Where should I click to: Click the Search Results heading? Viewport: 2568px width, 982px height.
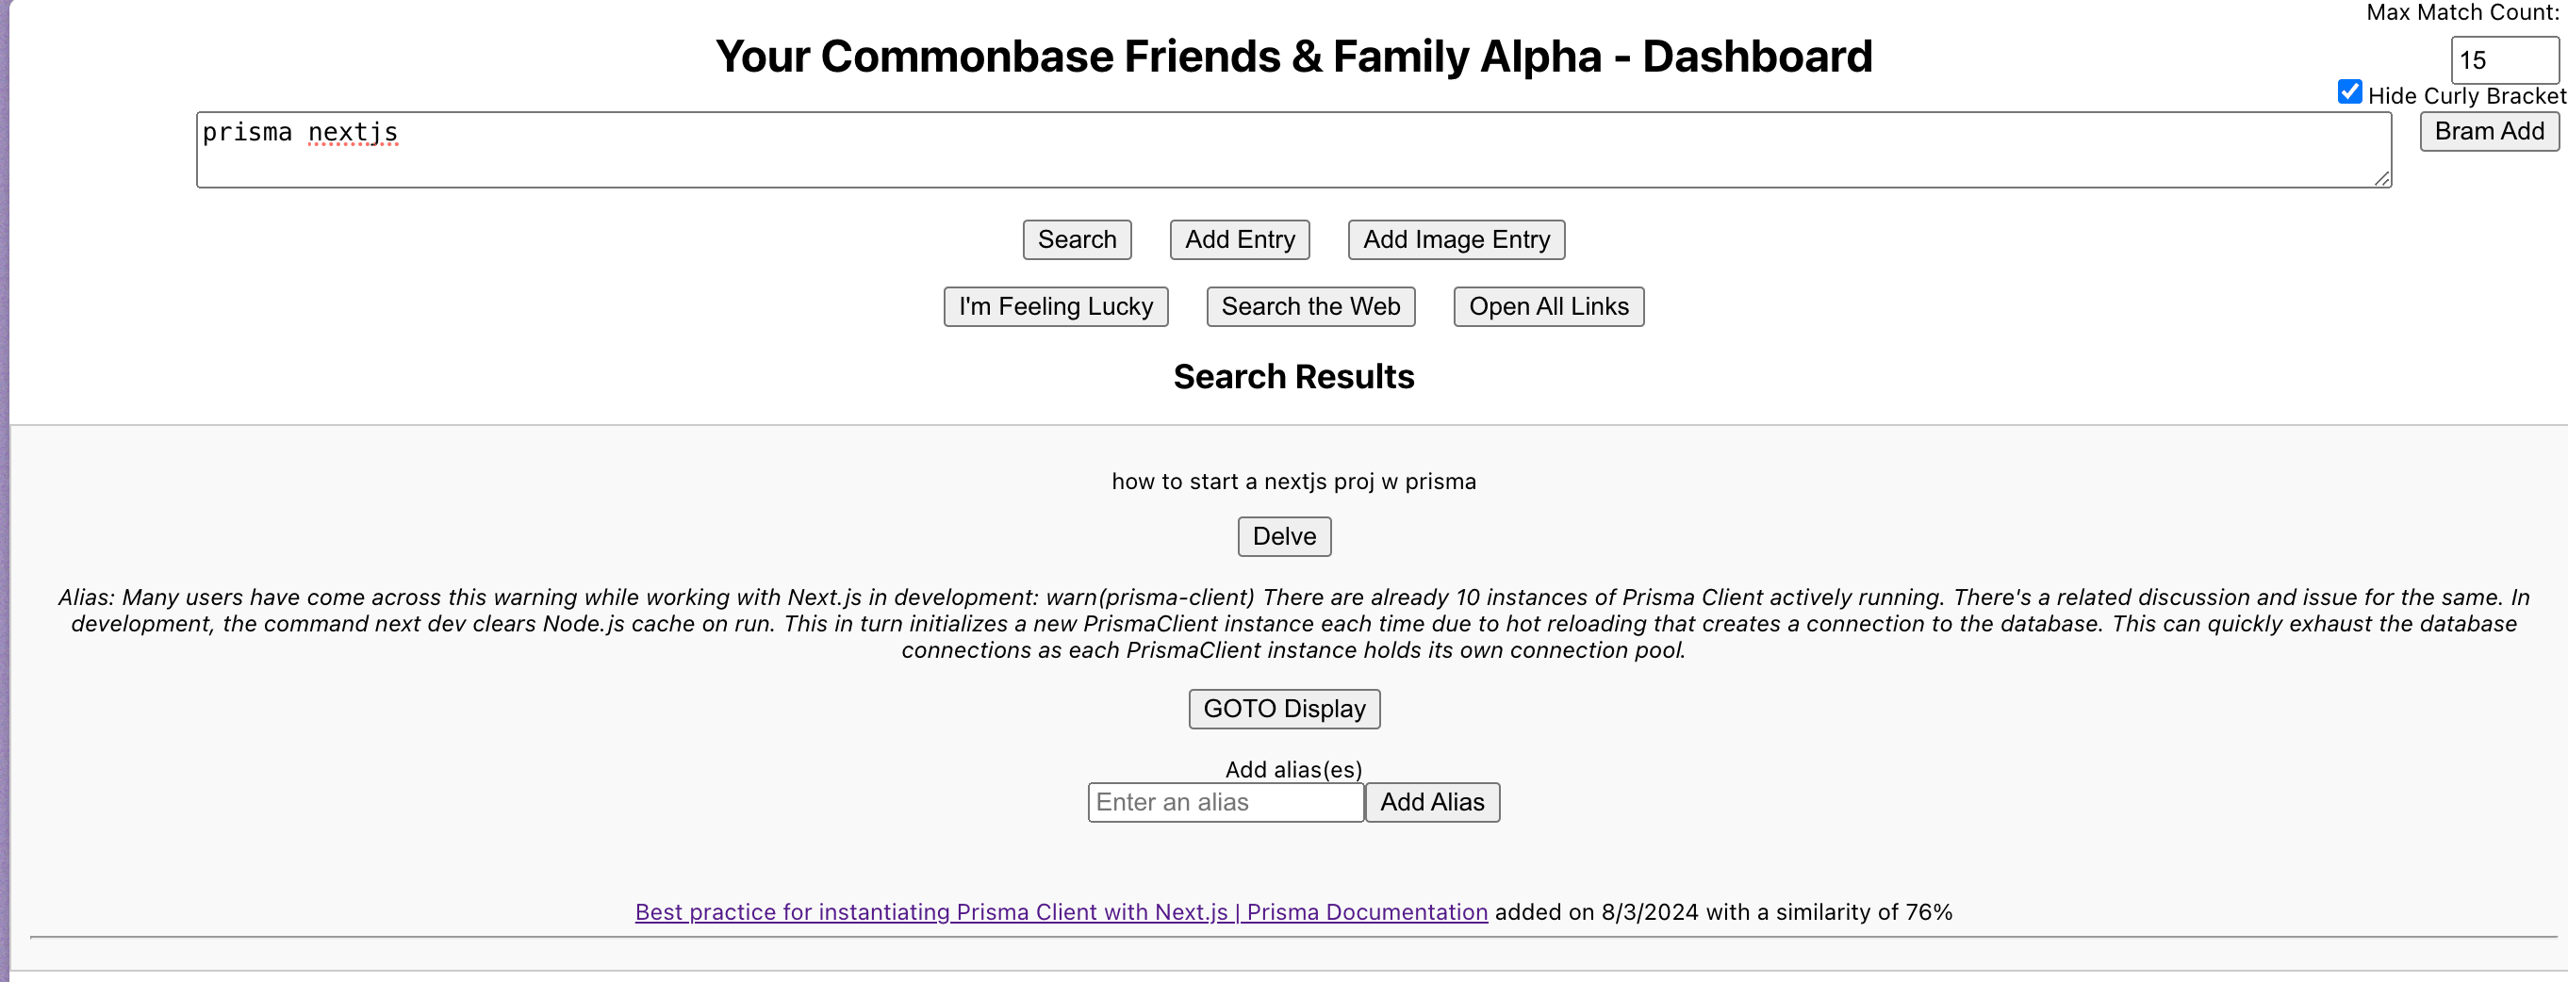(x=1293, y=377)
